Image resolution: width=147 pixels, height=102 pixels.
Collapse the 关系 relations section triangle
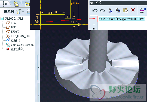click(x=92, y=3)
